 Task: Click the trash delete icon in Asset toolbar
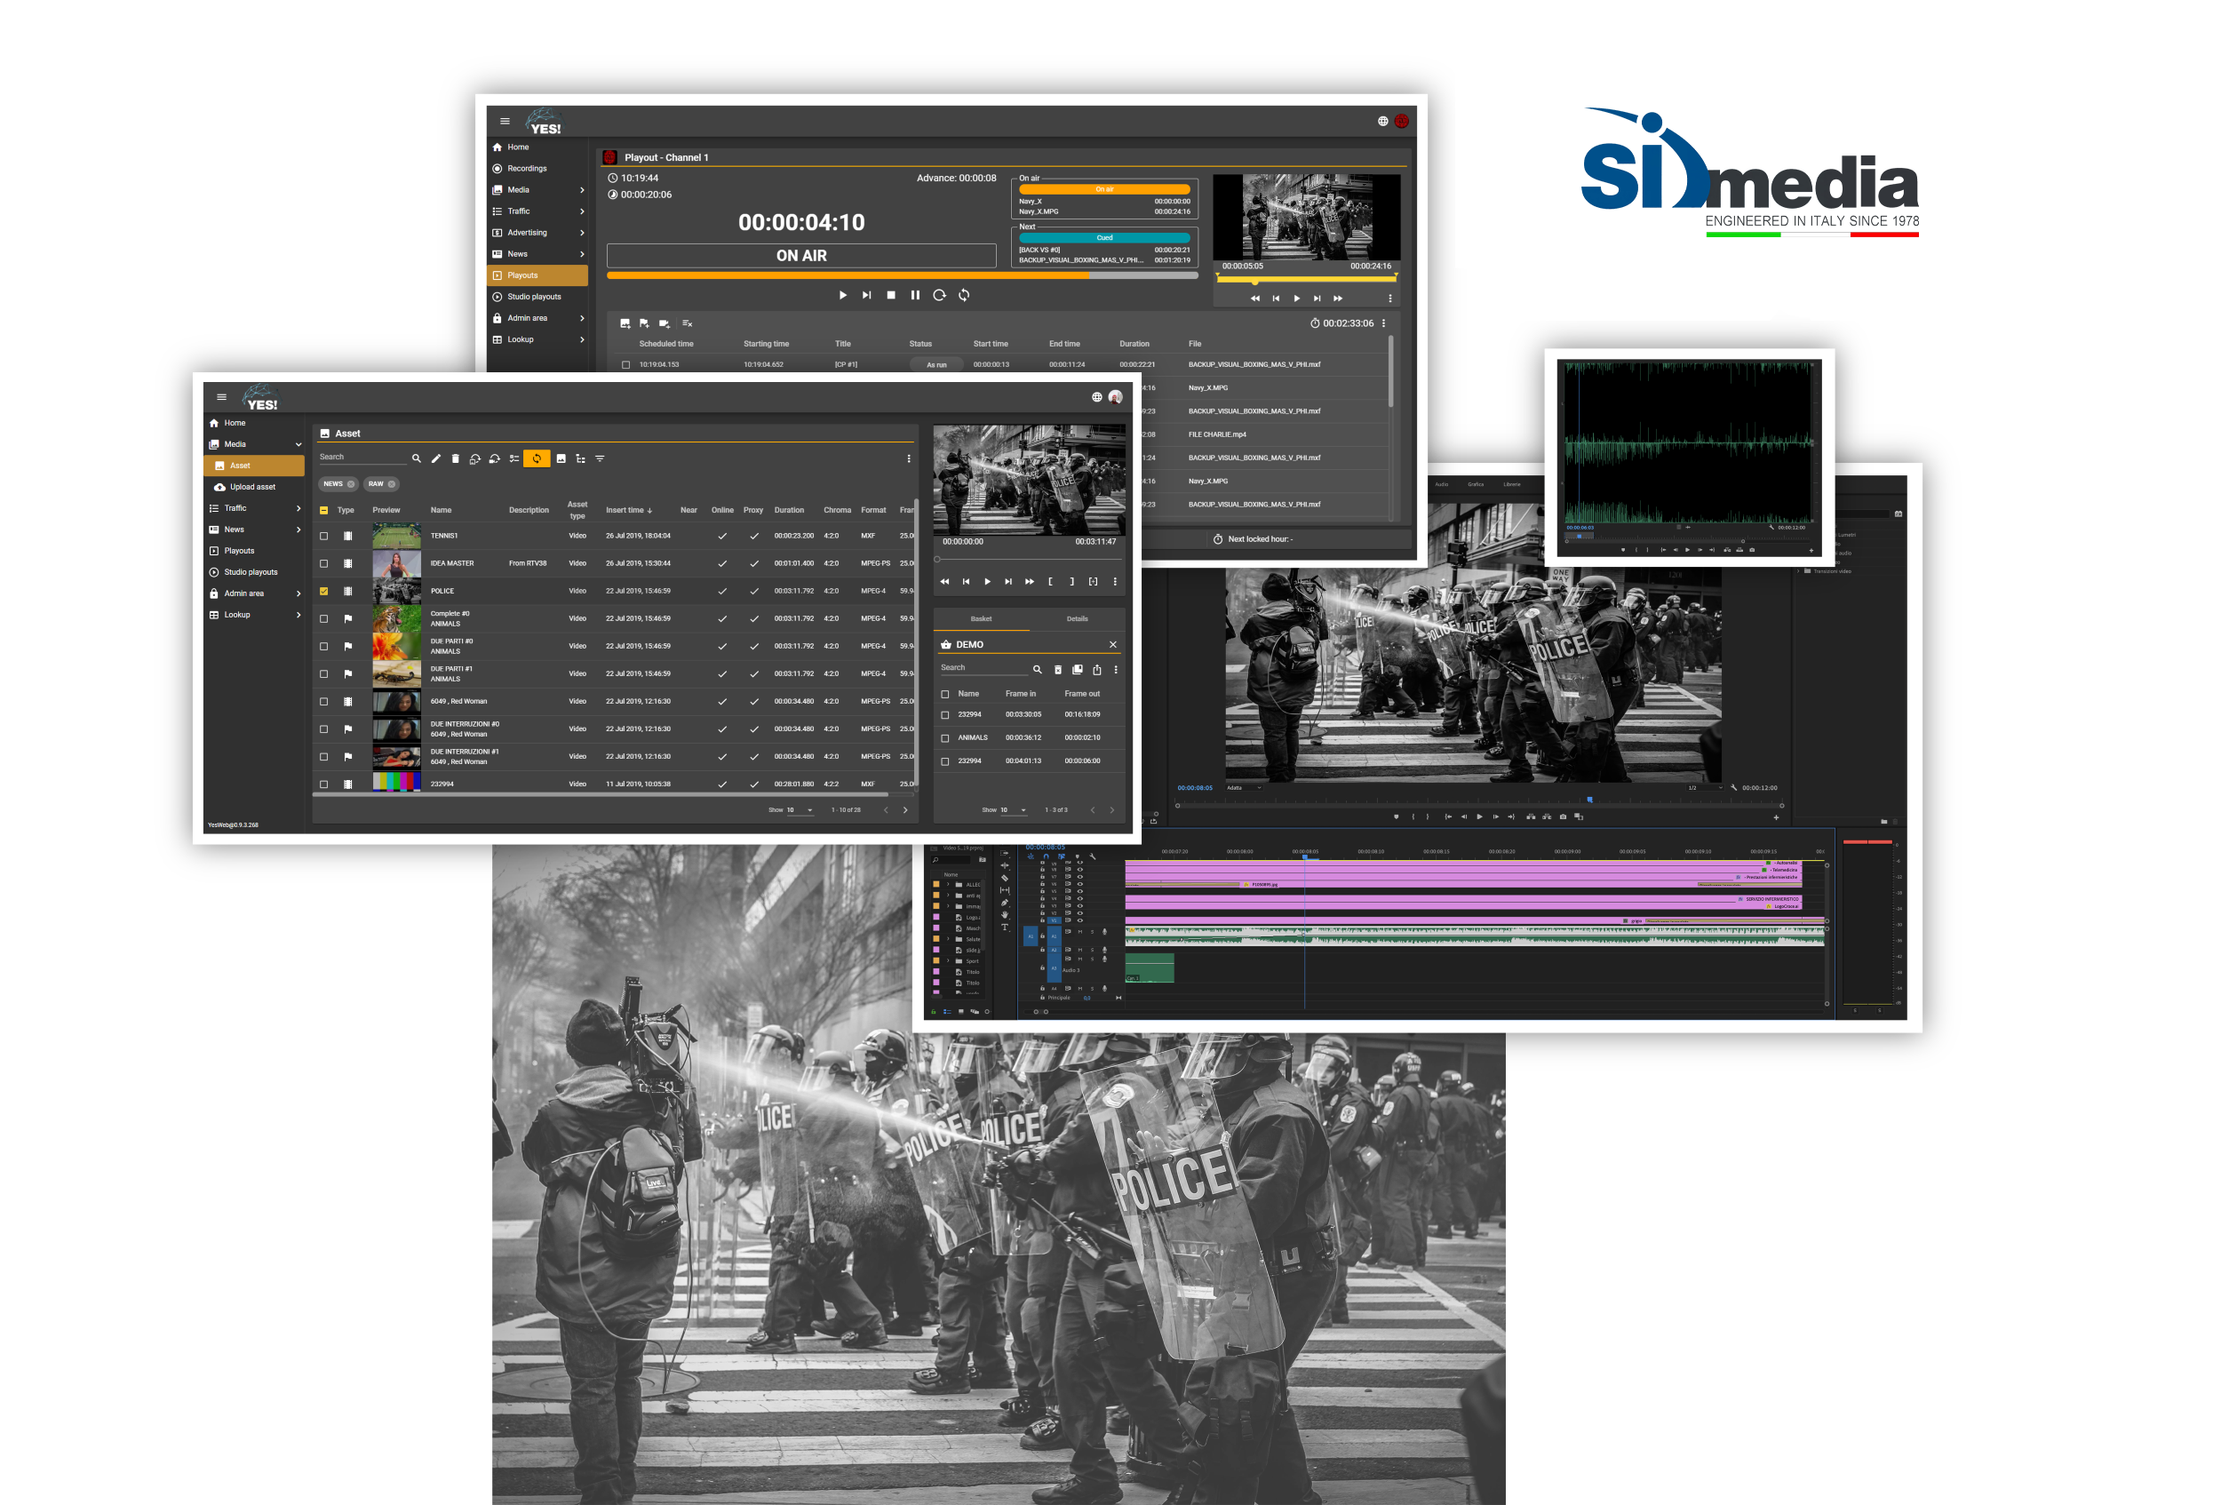click(x=455, y=458)
